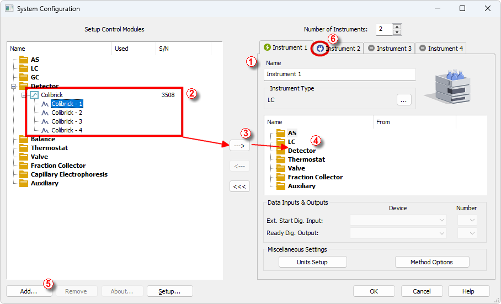Click the Colibrick detector device icon

point(34,95)
